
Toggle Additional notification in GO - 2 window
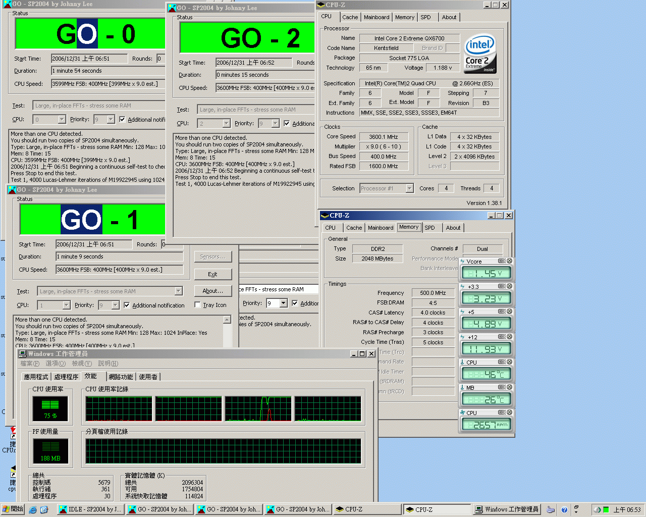tap(287, 124)
